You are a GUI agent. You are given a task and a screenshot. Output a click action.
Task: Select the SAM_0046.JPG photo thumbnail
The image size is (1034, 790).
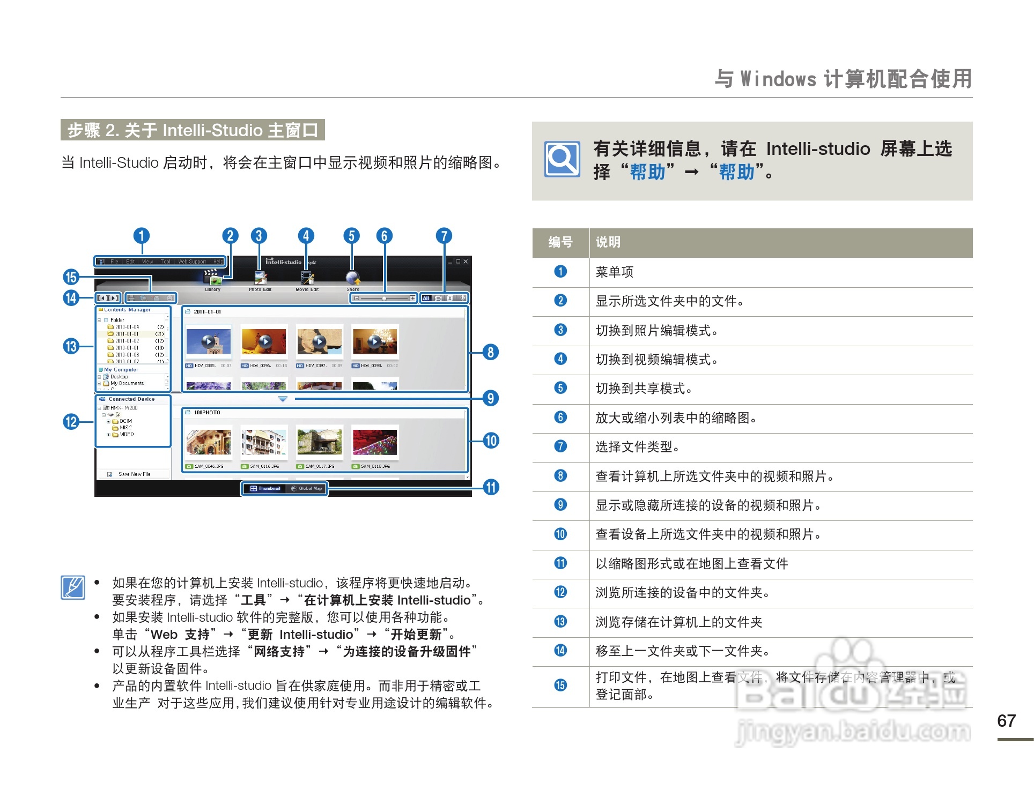pos(209,443)
